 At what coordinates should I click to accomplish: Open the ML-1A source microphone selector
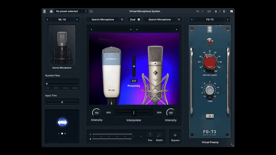pos(62,20)
